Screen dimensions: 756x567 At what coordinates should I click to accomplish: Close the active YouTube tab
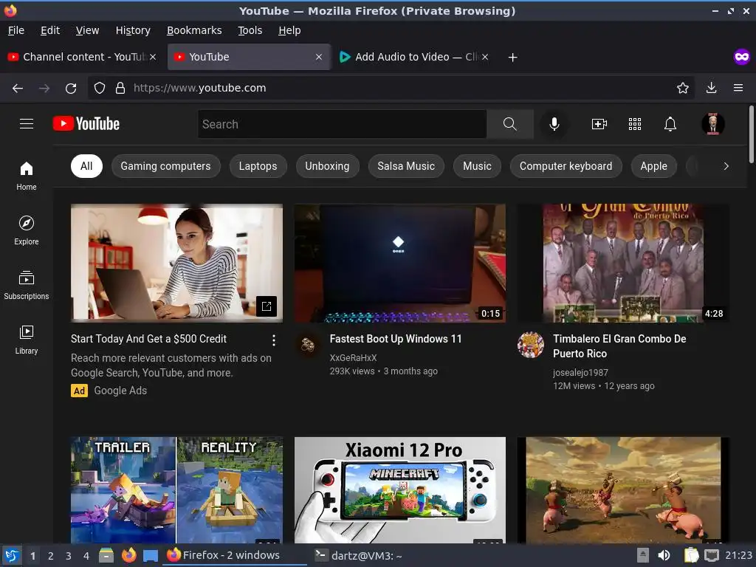tap(319, 57)
